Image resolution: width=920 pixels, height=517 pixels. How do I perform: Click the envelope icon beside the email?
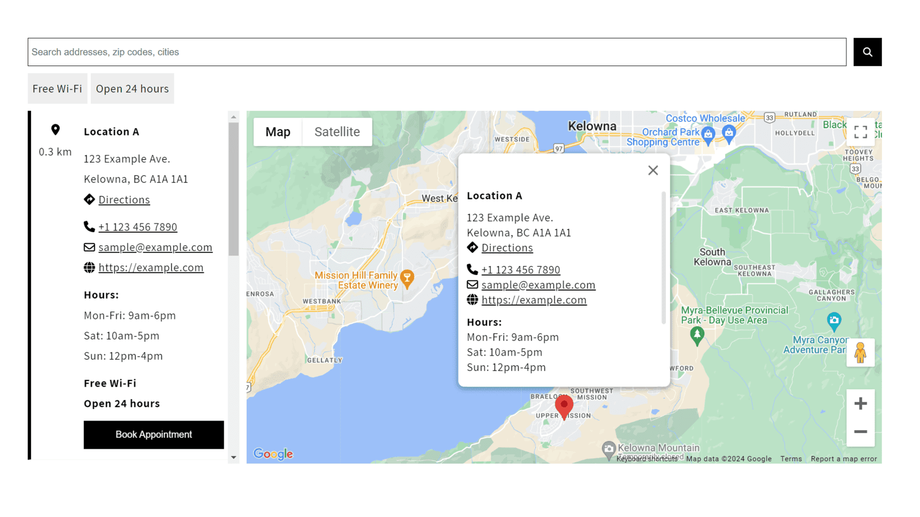(89, 247)
